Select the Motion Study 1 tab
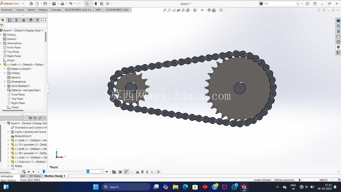This screenshot has width=341, height=192. (55, 176)
